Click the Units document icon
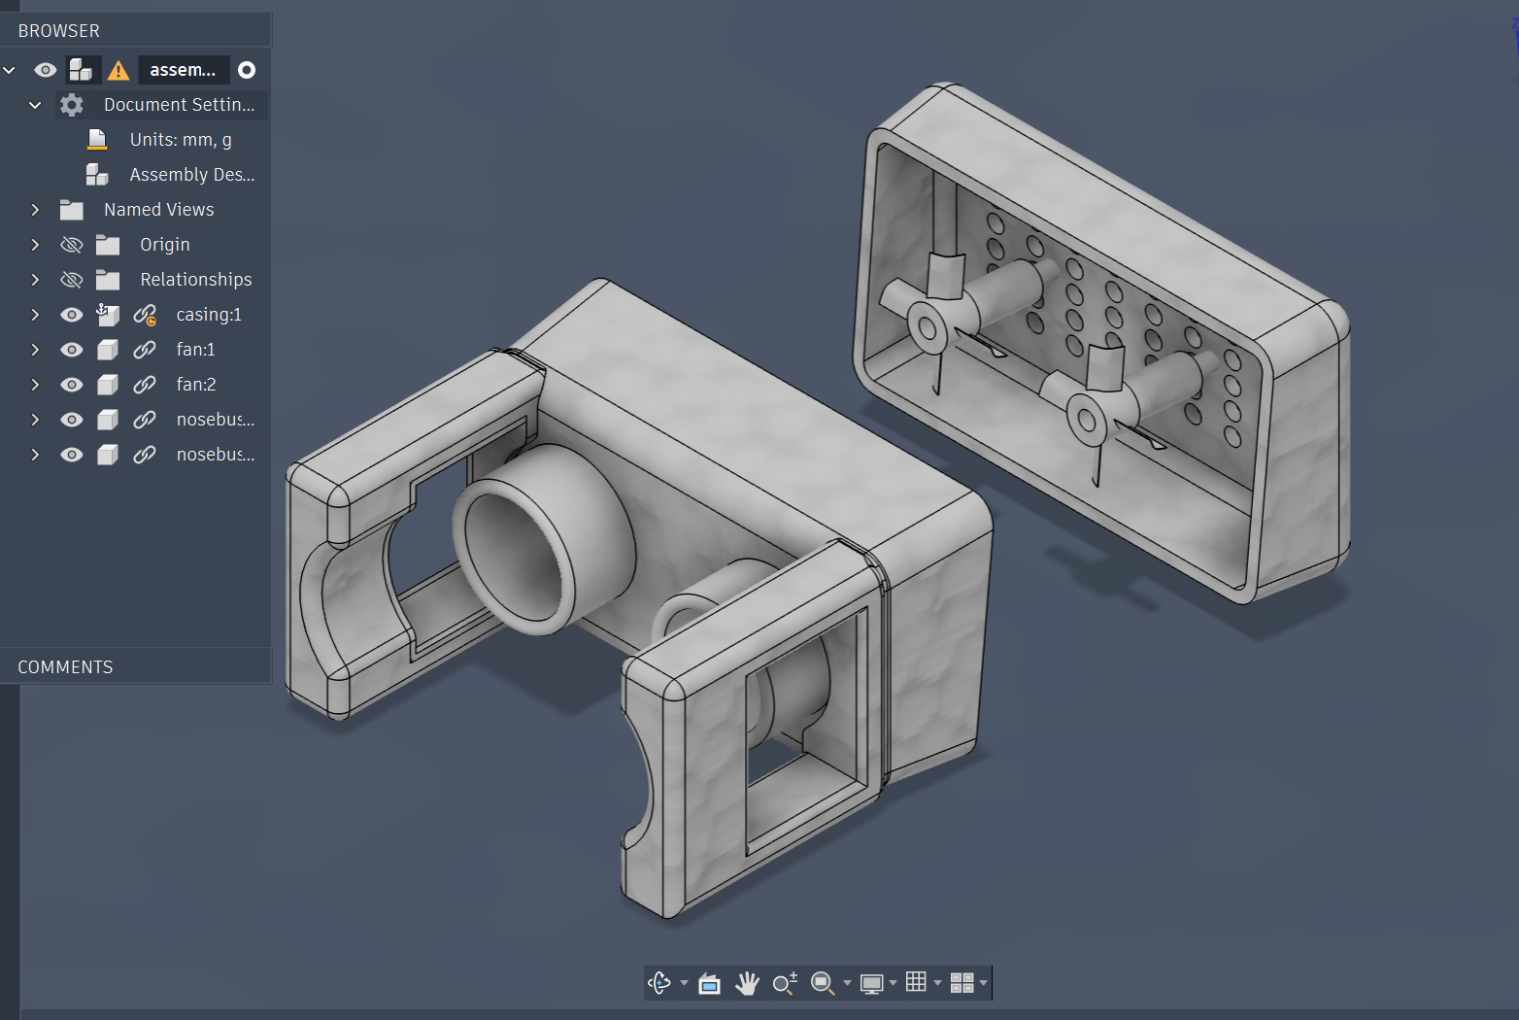1519x1020 pixels. click(97, 140)
